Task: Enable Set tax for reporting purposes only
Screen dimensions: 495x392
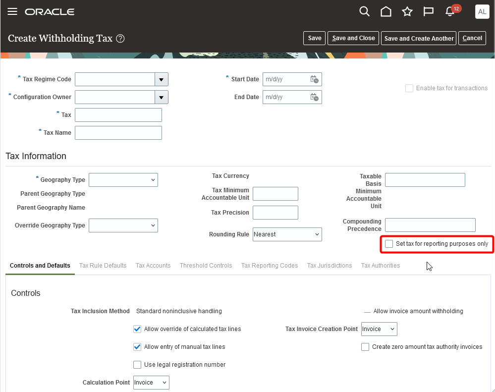Action: click(389, 244)
